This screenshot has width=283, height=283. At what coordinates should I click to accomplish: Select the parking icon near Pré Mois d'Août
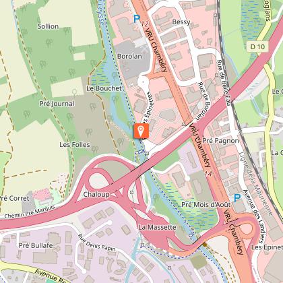pyautogui.click(x=237, y=198)
